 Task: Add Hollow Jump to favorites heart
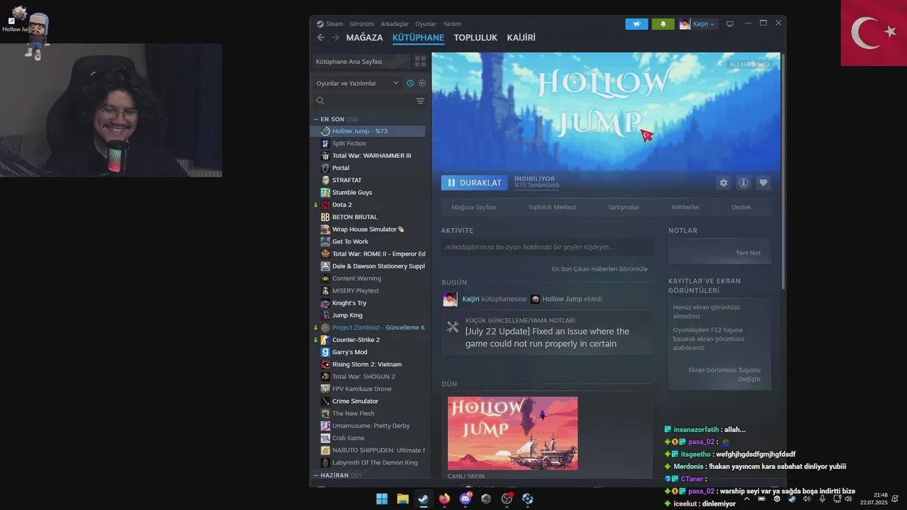pyautogui.click(x=763, y=183)
